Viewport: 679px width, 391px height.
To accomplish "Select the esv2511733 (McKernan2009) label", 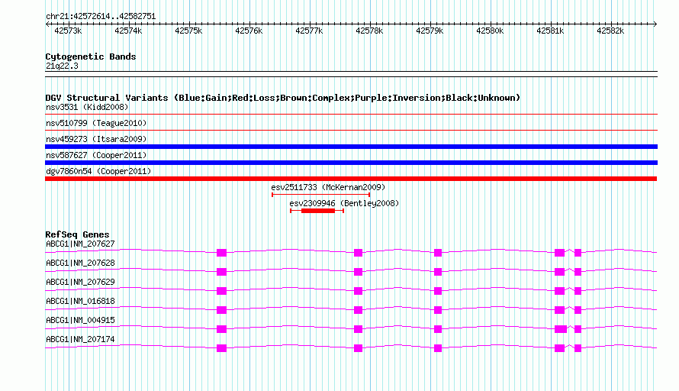I will point(328,187).
